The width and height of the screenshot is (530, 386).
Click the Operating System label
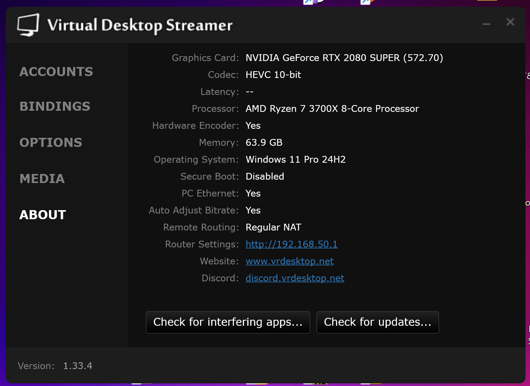point(196,159)
